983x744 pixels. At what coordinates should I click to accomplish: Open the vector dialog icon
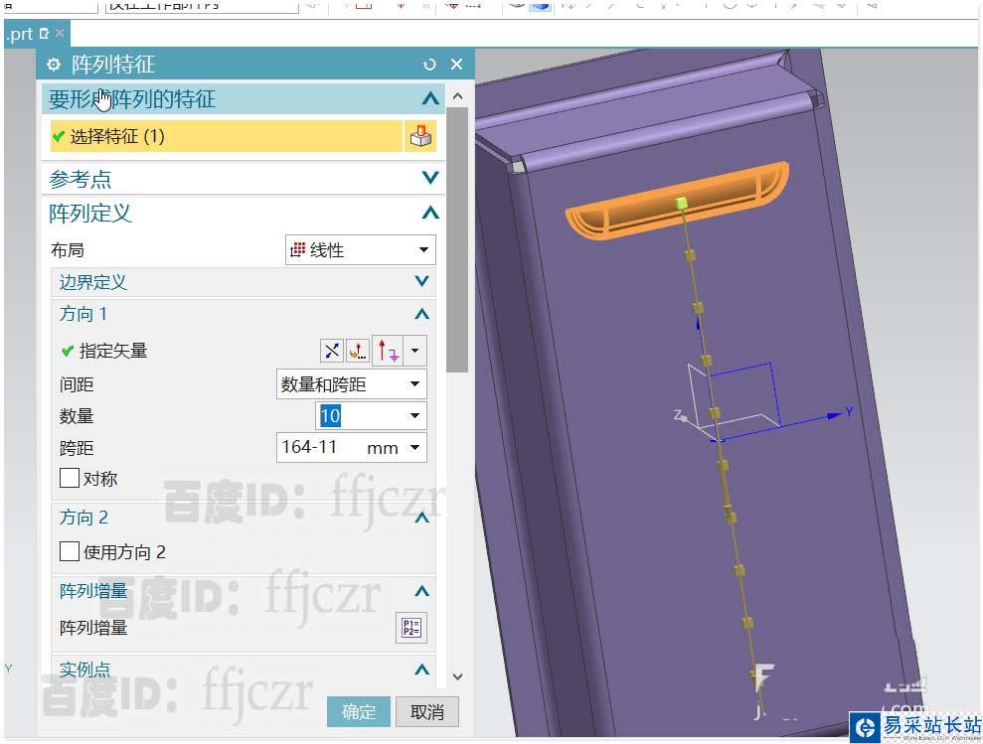pos(358,351)
